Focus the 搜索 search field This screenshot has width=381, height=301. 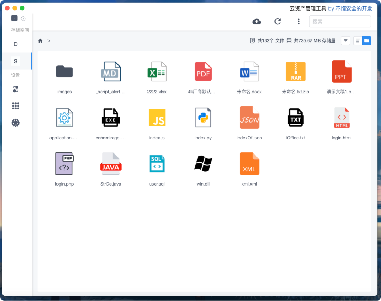tap(340, 21)
